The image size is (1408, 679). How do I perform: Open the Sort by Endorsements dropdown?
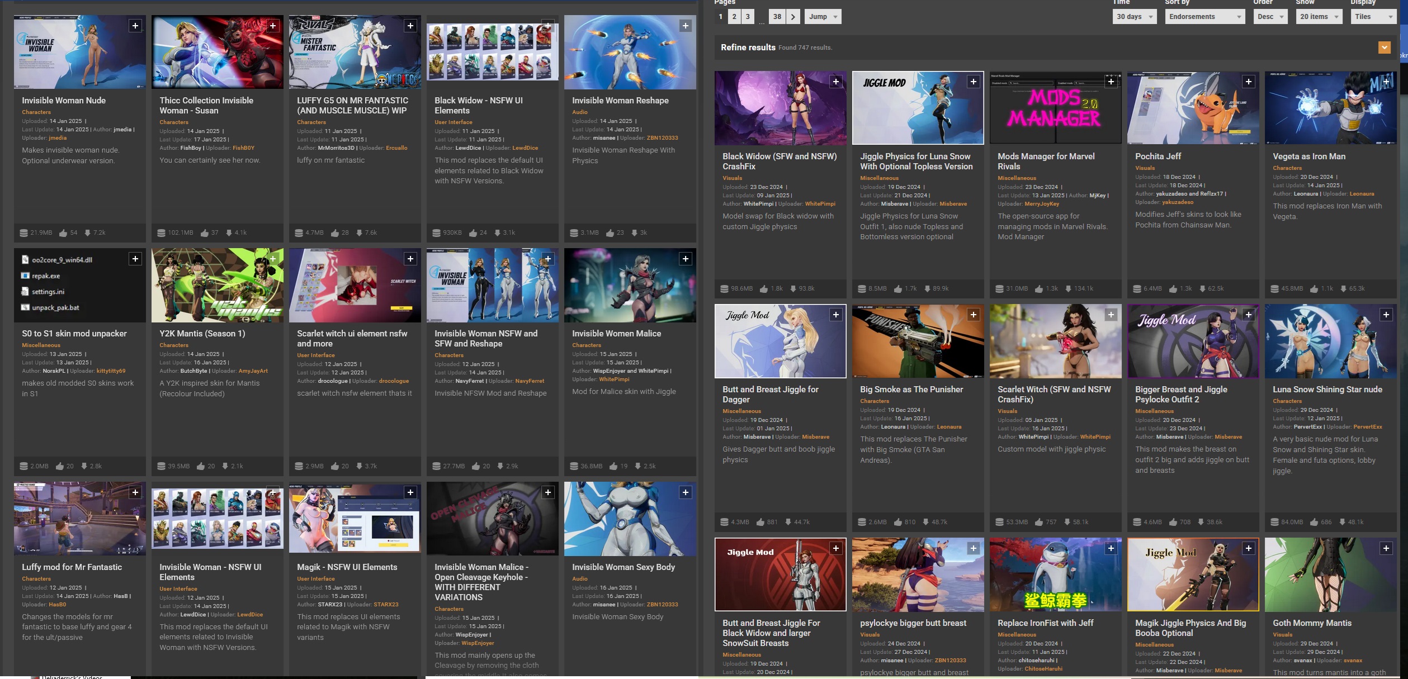[1204, 16]
